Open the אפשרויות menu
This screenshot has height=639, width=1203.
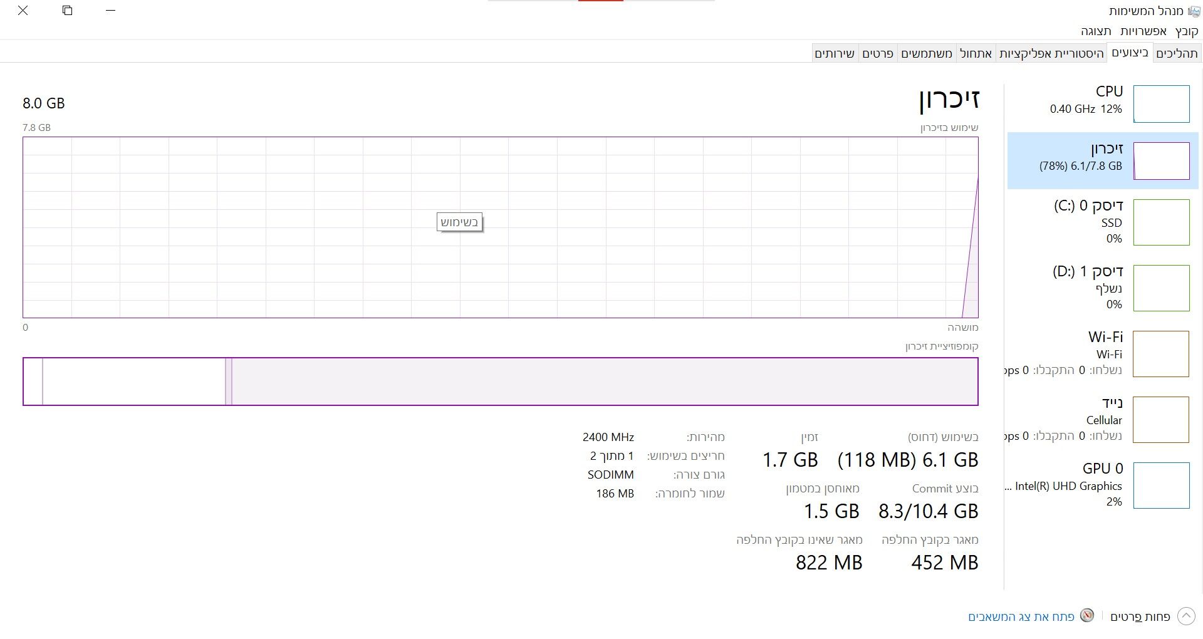coord(1143,31)
